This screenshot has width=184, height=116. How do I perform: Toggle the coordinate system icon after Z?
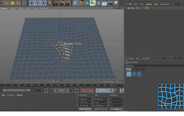click(49, 3)
